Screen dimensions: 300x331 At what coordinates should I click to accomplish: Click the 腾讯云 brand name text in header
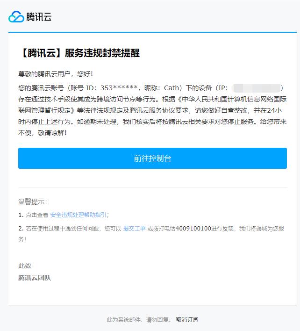39,17
